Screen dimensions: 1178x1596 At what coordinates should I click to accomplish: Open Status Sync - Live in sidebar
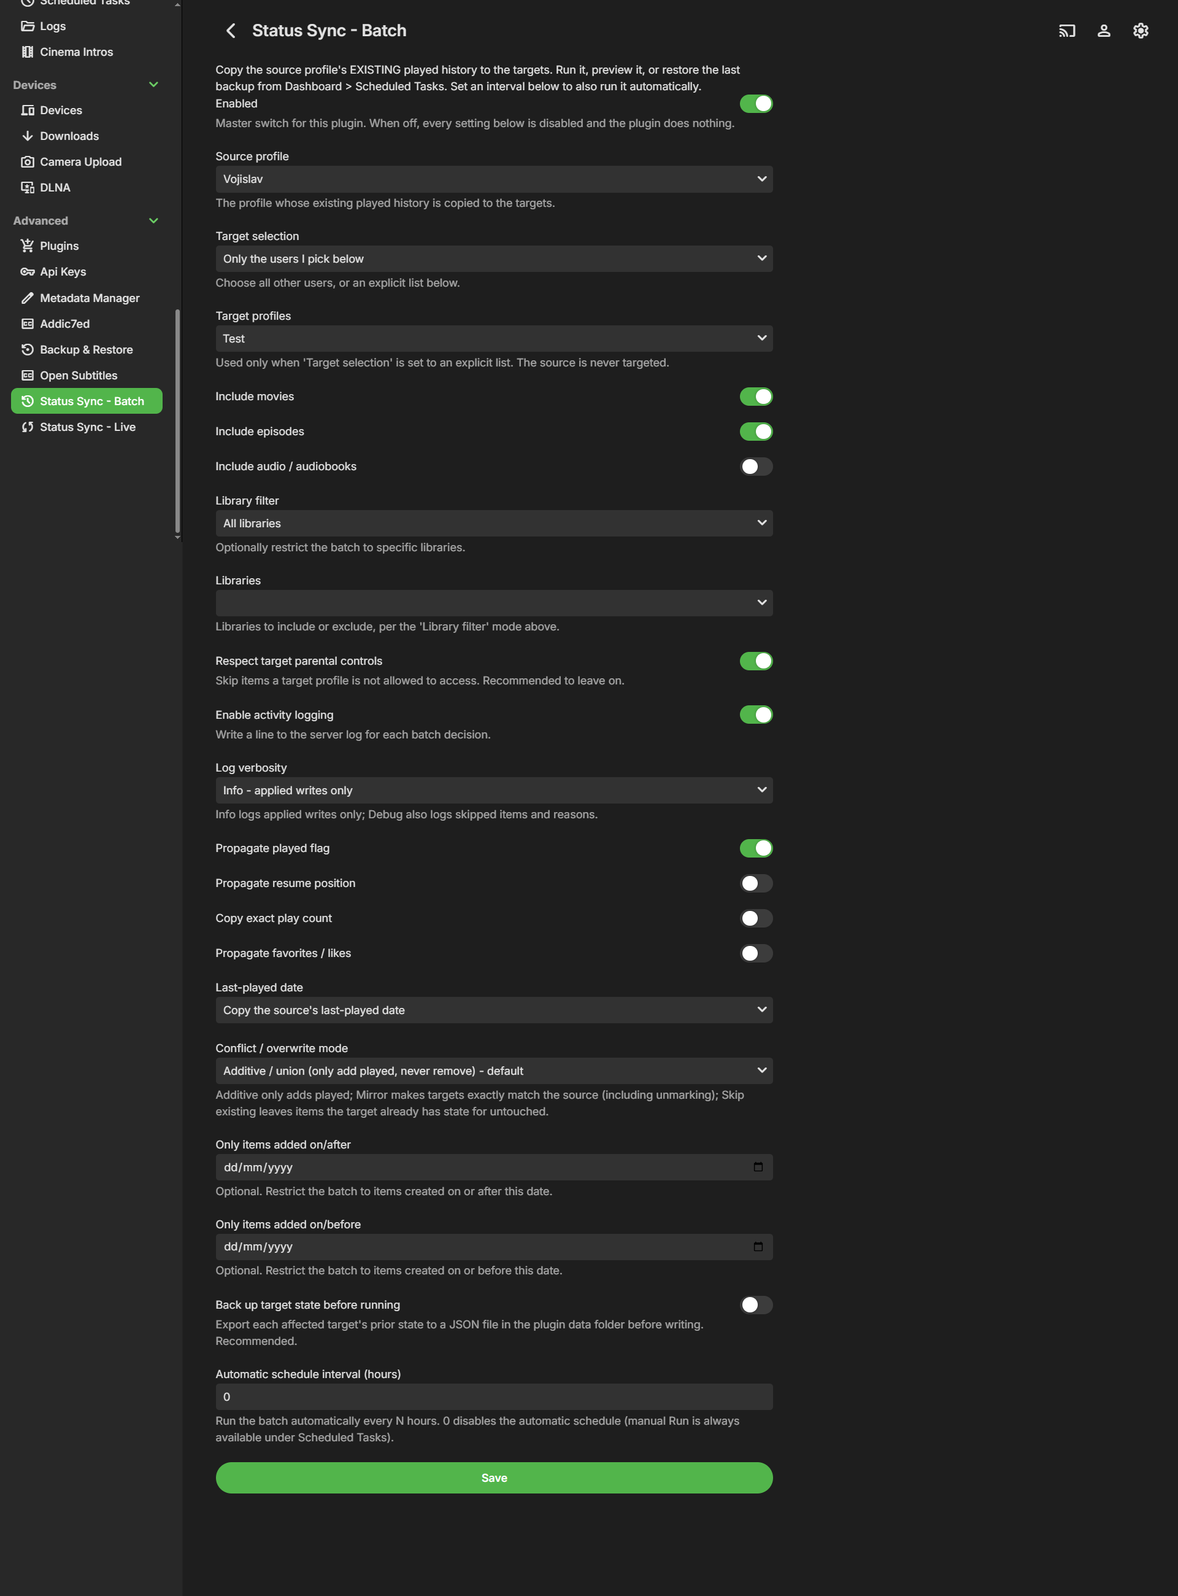(87, 427)
